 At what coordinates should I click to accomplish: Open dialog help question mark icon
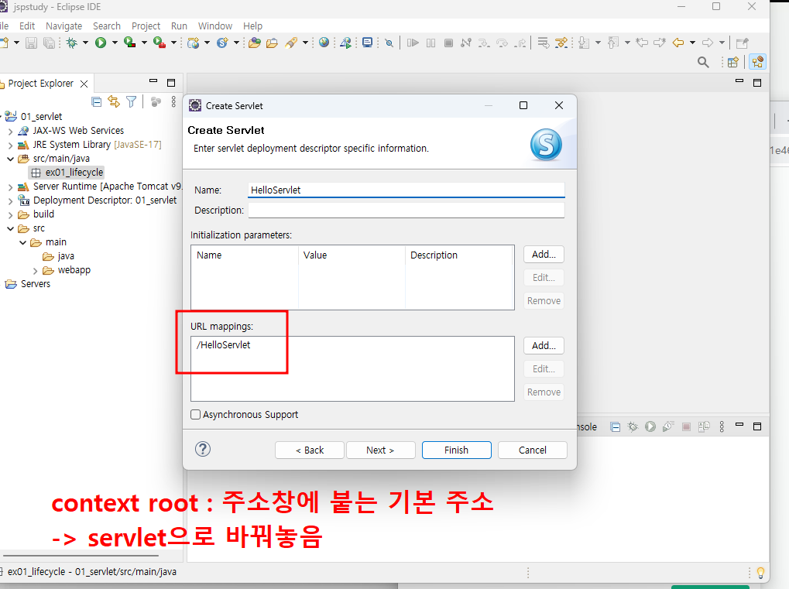coord(203,449)
